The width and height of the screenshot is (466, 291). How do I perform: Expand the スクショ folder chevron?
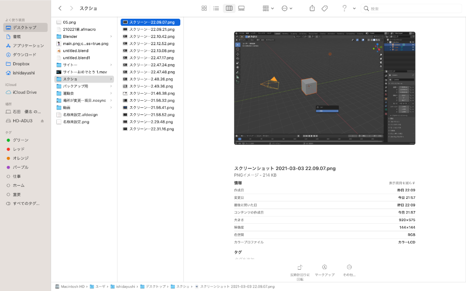[111, 79]
